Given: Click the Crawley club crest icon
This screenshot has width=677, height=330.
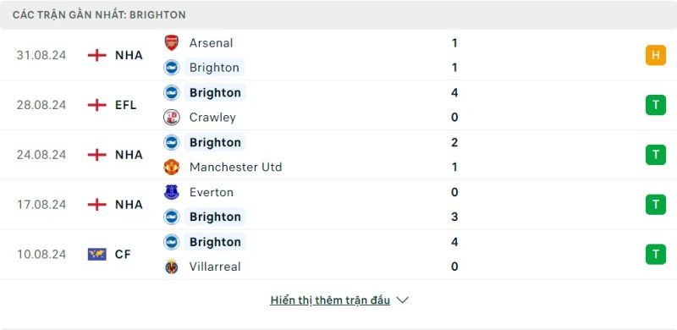Looking at the screenshot, I should [x=172, y=117].
